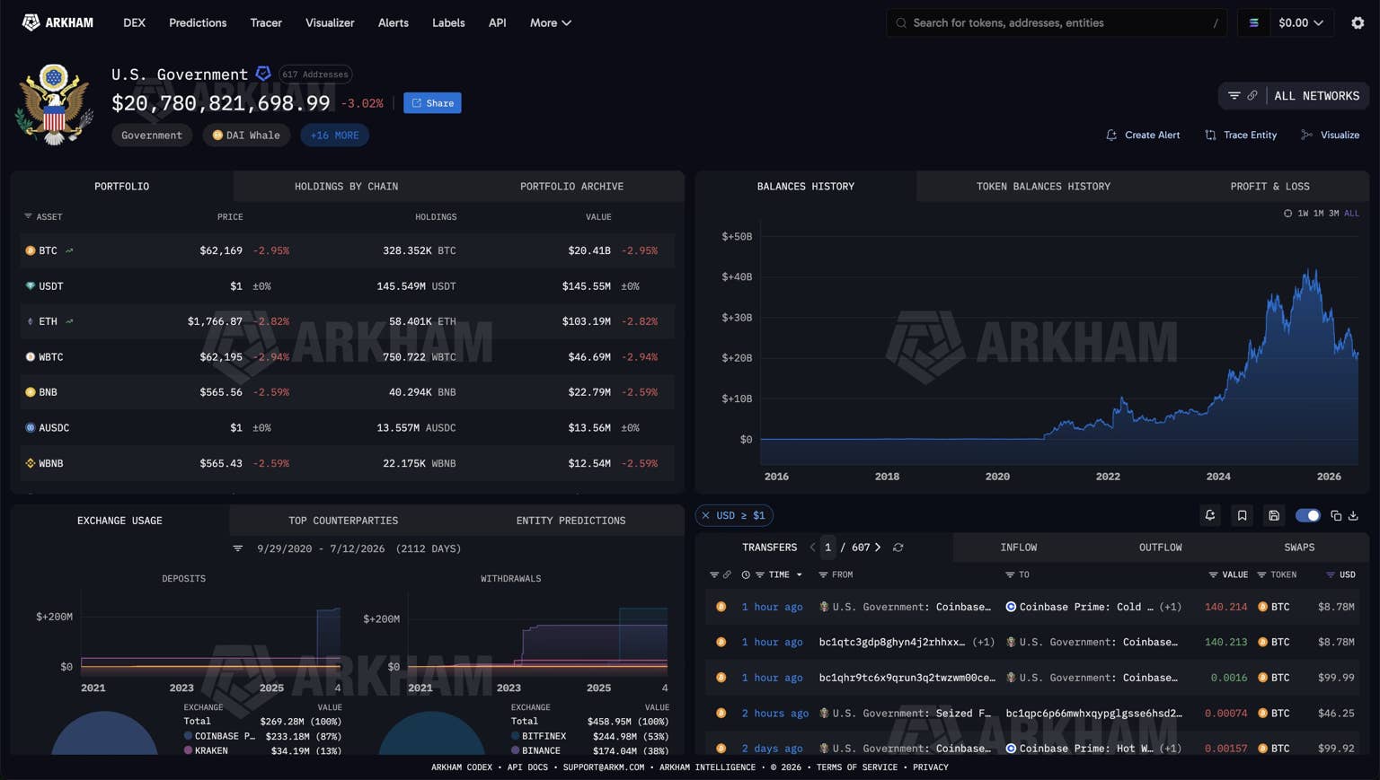The image size is (1380, 780).
Task: Switch to Holdings By Chain tab
Action: pyautogui.click(x=346, y=187)
